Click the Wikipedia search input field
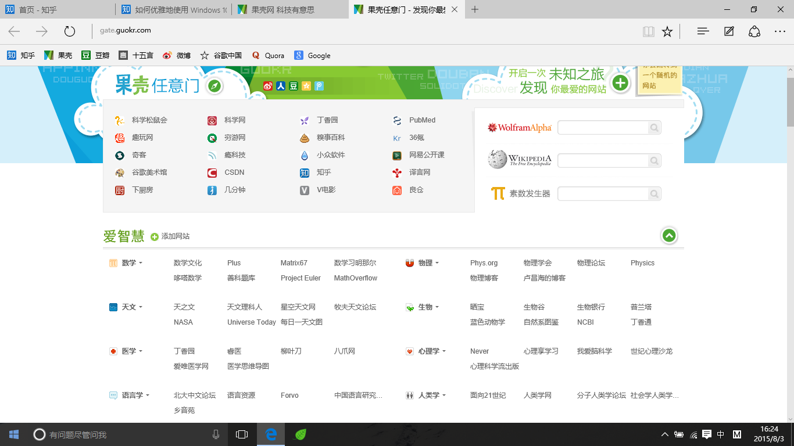Viewport: 794px width, 446px height. point(603,161)
